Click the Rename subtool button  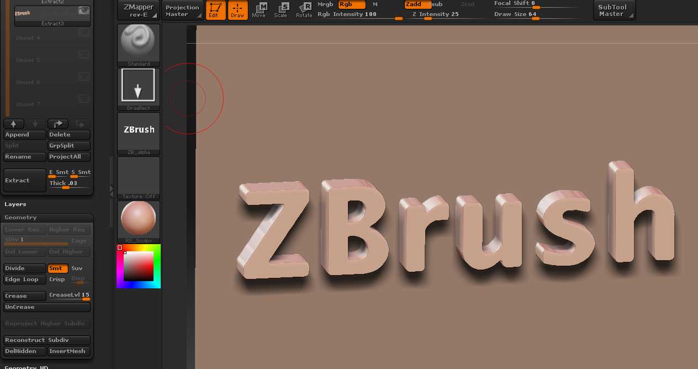coord(25,157)
